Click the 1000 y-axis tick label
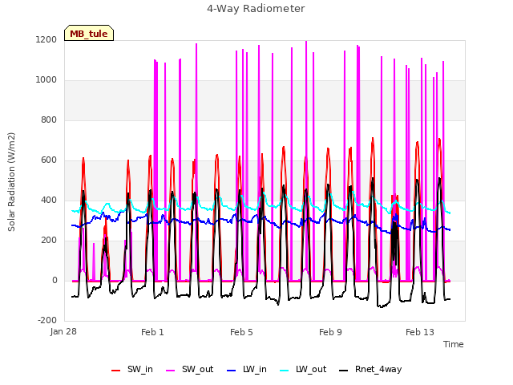This screenshot has width=513, height=385. coord(46,80)
